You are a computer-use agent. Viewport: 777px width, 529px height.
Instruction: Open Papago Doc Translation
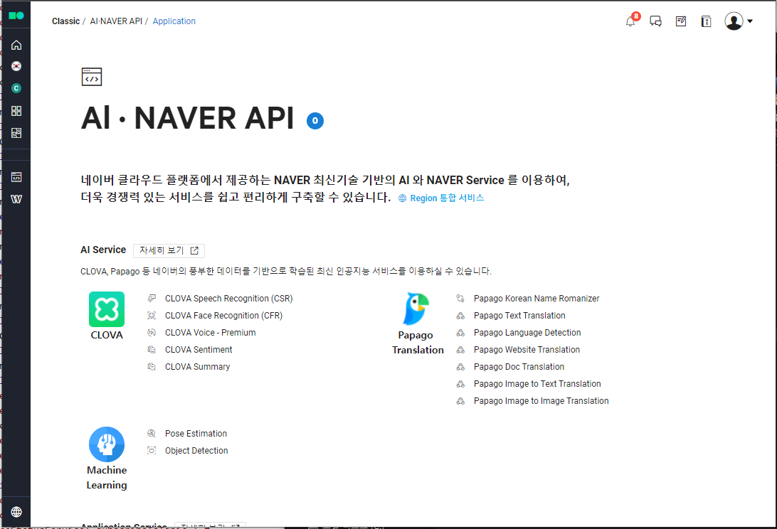[x=519, y=367]
